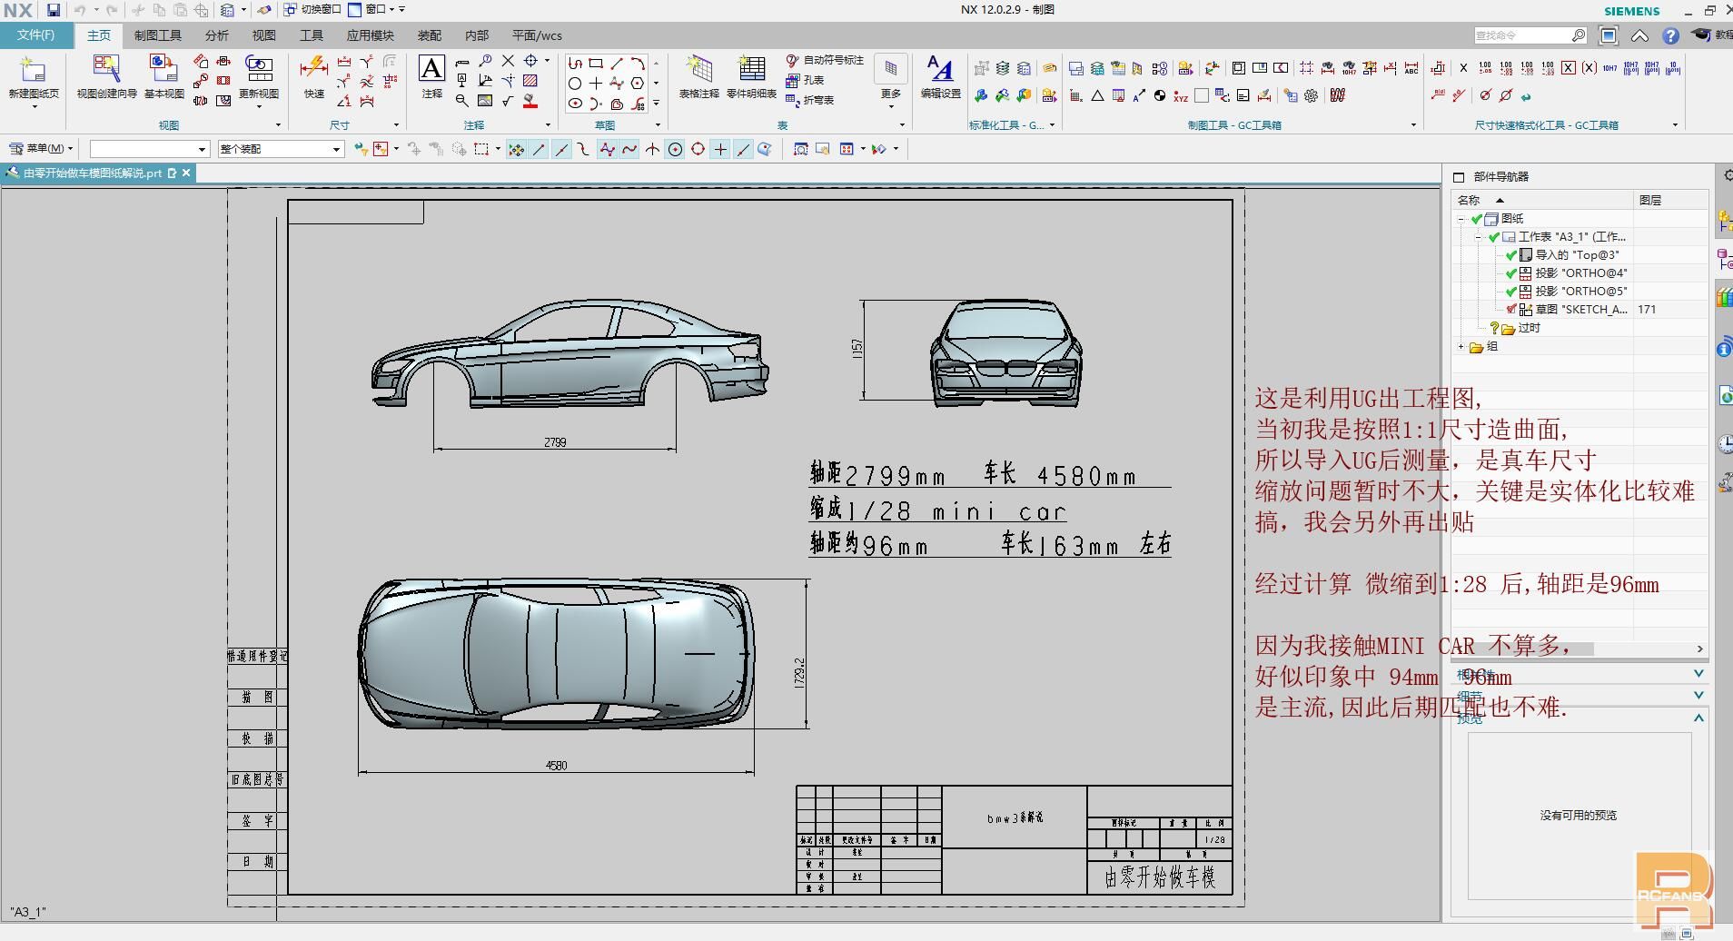This screenshot has height=941, width=1733.
Task: Switch to the 主页 home tab
Action: point(99,35)
